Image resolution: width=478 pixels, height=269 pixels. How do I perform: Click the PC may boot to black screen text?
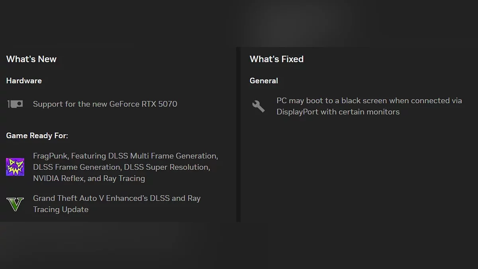pyautogui.click(x=369, y=100)
